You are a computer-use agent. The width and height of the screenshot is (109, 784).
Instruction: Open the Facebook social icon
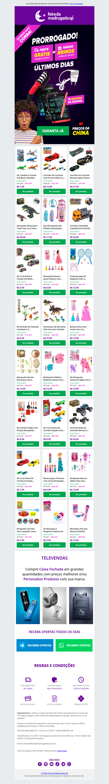40,764
